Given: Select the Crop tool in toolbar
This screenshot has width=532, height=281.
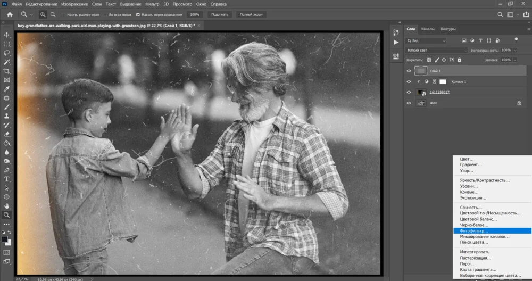Looking at the screenshot, I should click(7, 71).
